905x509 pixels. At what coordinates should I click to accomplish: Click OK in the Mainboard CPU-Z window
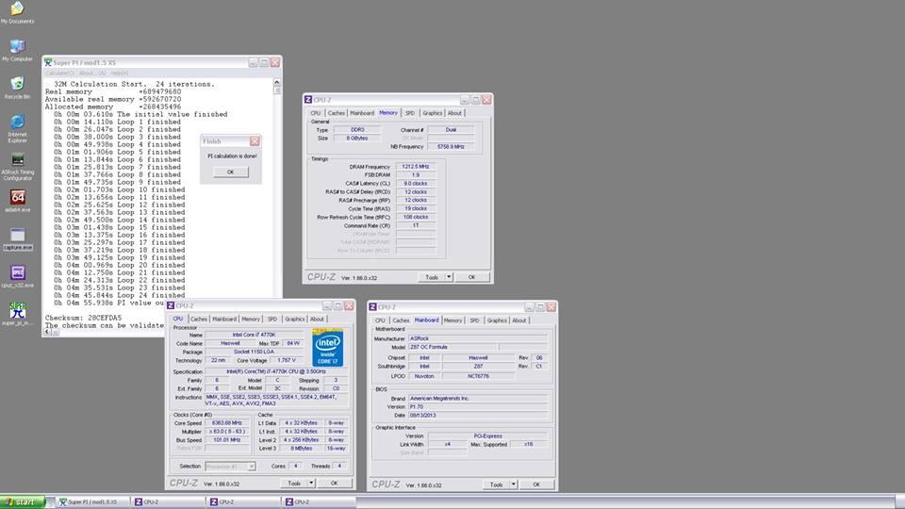point(536,484)
